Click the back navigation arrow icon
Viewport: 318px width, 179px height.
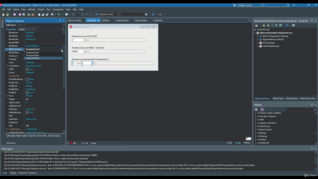click(153, 14)
